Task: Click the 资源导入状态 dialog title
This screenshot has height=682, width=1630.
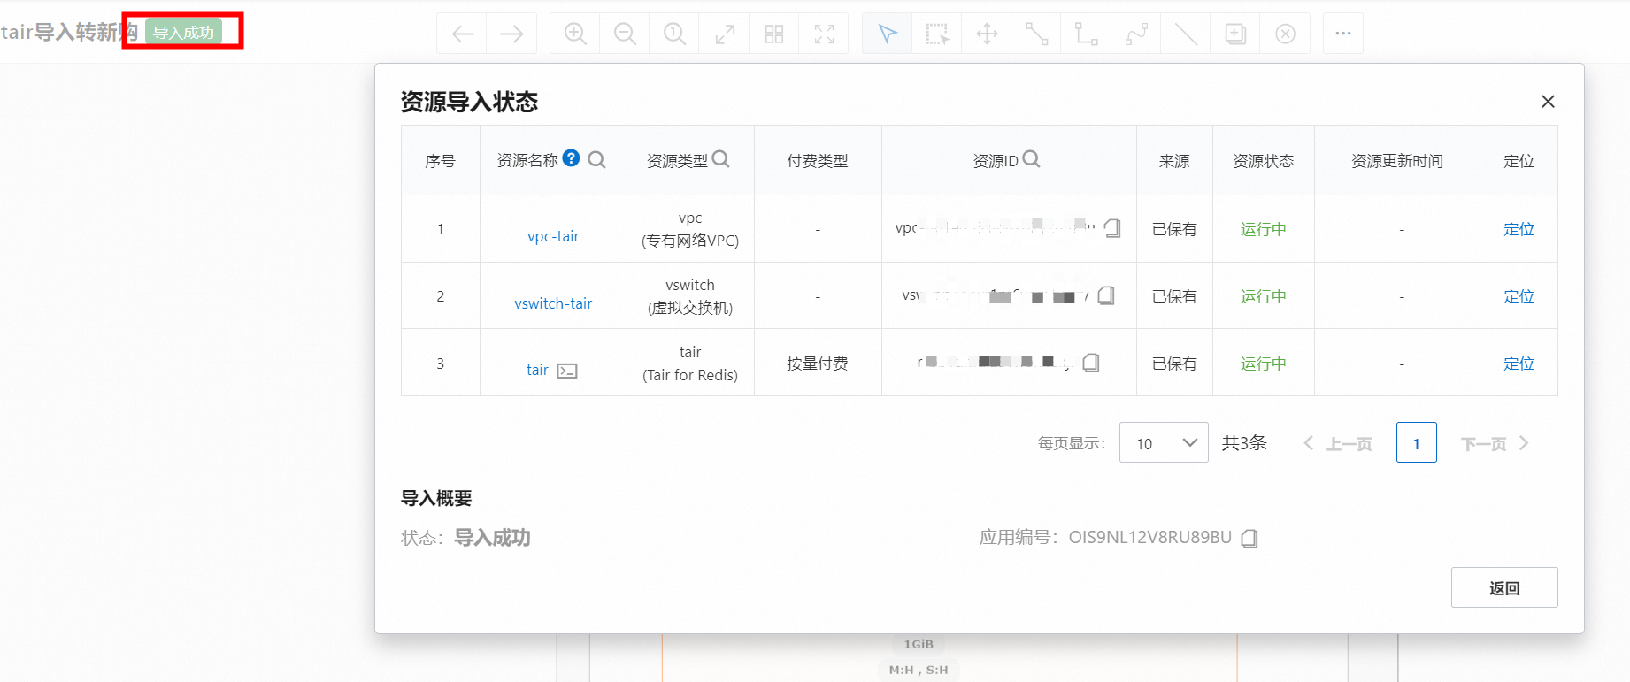Action: click(469, 102)
